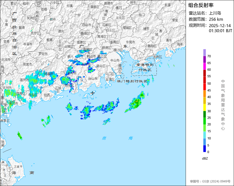
Task: Click the 台山市 map label
Action: click(93, 79)
